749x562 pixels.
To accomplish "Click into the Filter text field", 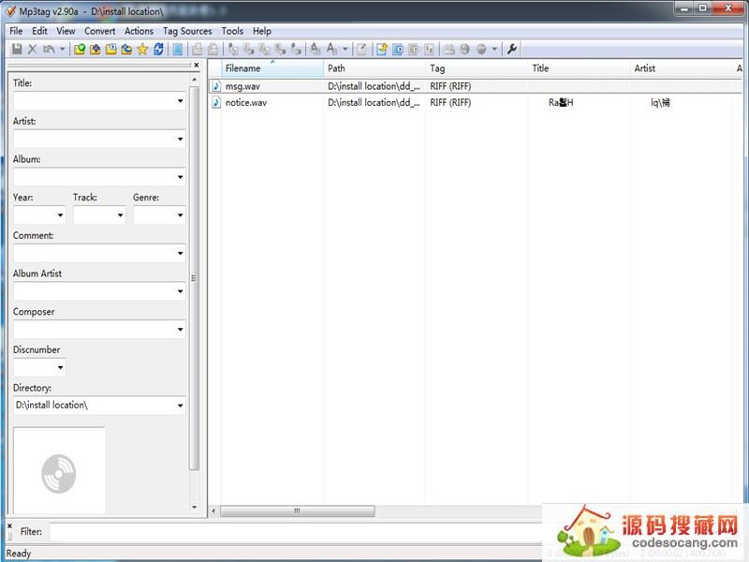I will coord(281,532).
